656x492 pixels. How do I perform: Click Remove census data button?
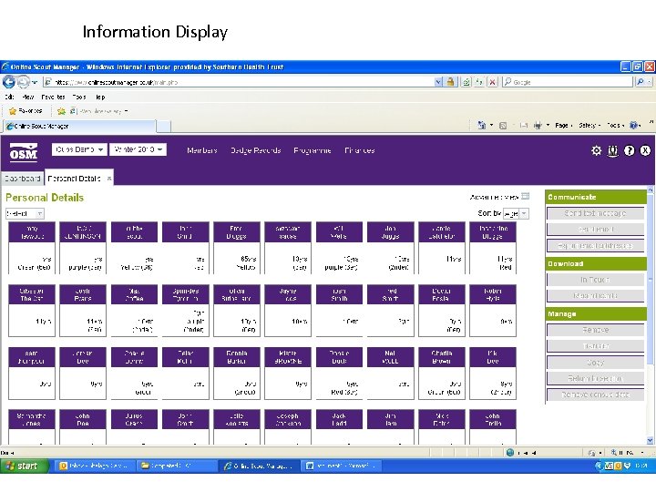(x=595, y=395)
